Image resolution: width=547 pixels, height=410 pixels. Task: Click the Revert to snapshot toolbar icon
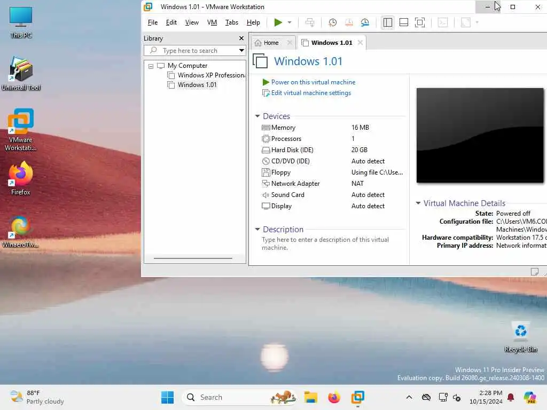coord(349,22)
